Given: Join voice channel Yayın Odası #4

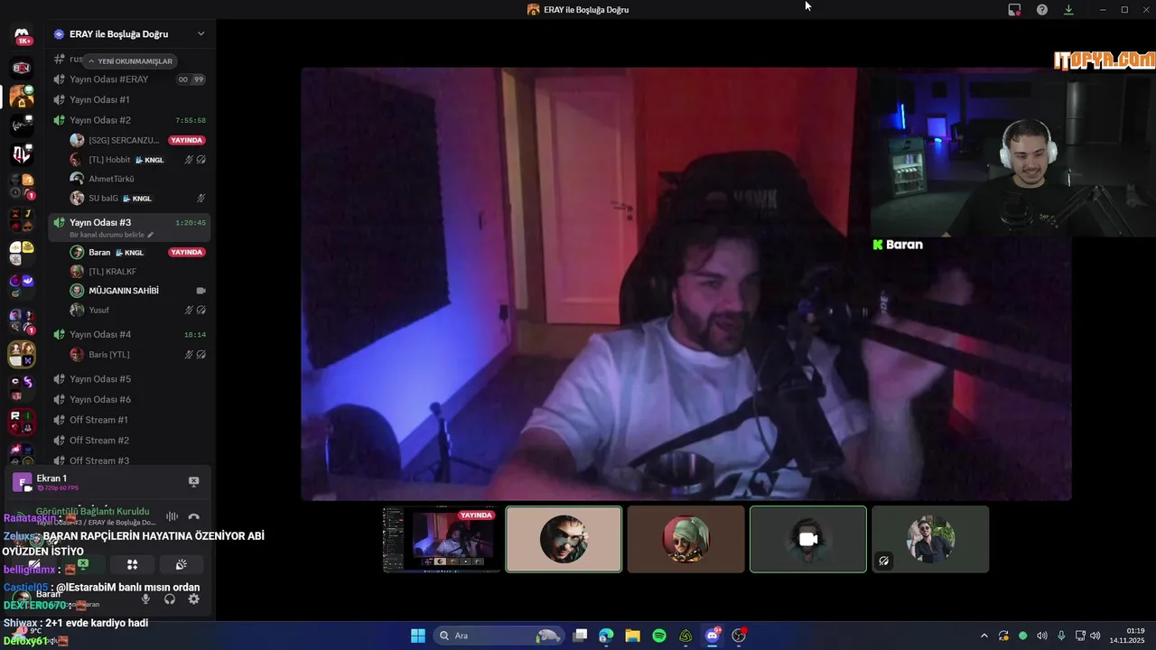Looking at the screenshot, I should (129, 334).
